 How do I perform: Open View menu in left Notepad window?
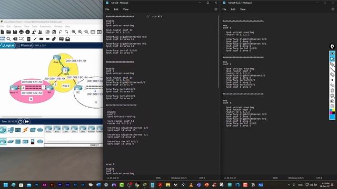[126, 9]
